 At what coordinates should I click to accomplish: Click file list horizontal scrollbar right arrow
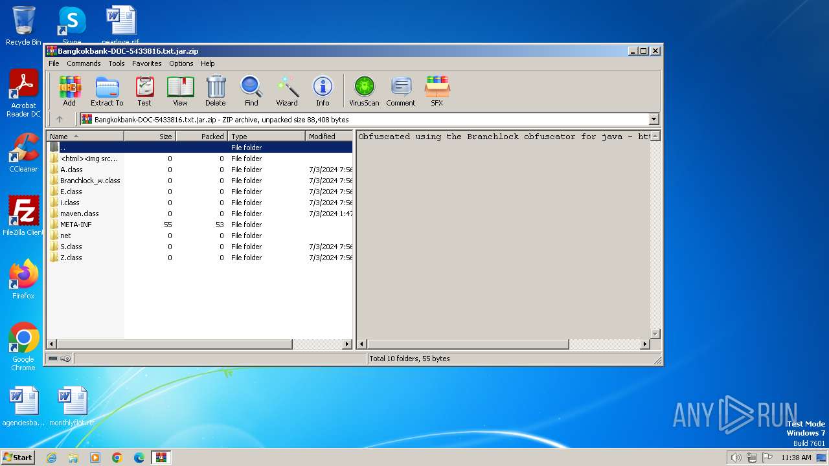pyautogui.click(x=347, y=344)
